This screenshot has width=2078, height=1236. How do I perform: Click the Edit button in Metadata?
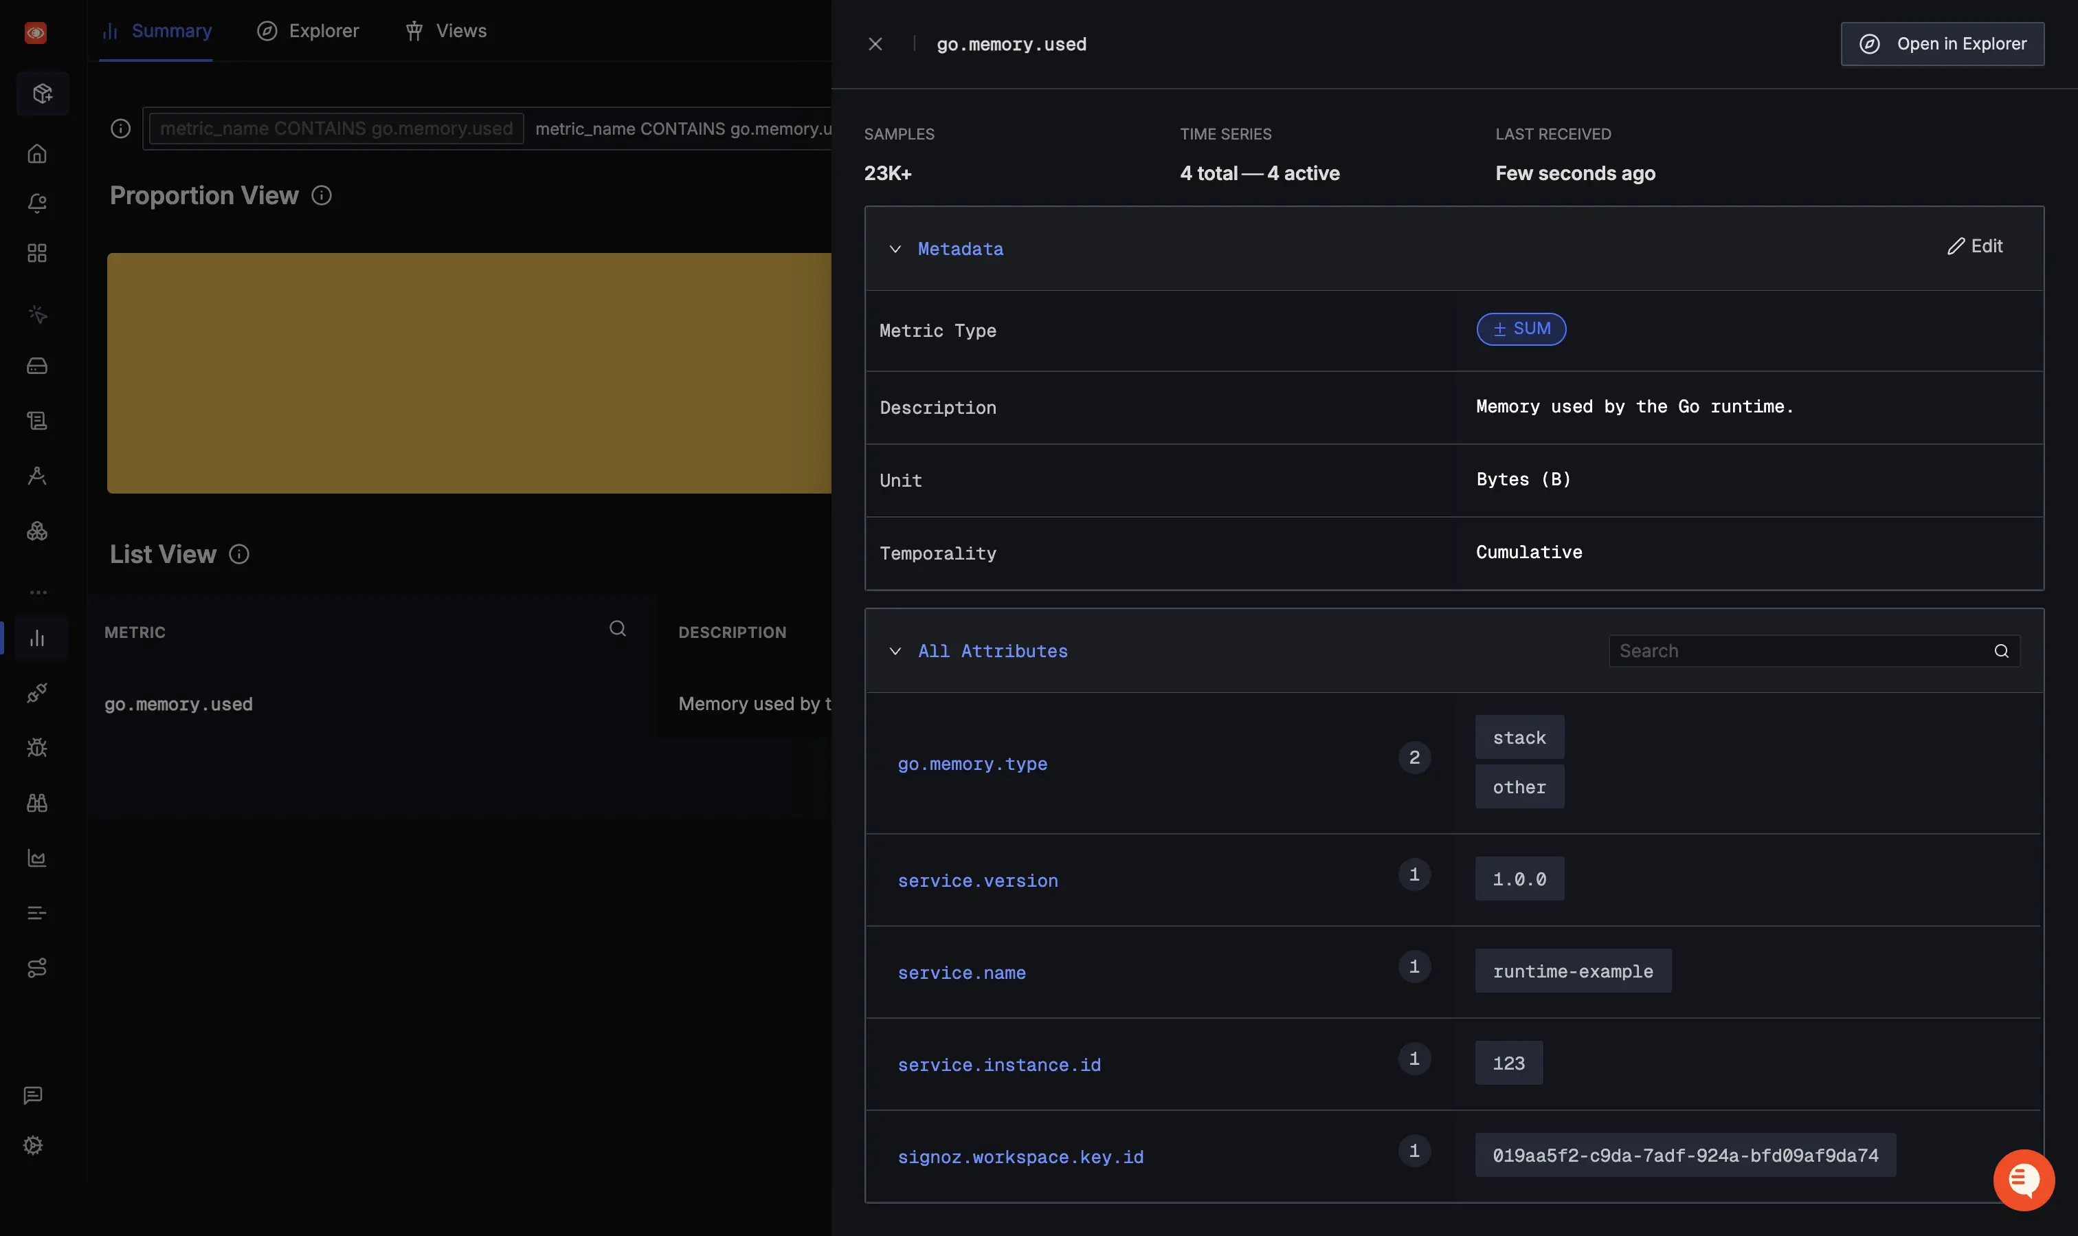1976,245
